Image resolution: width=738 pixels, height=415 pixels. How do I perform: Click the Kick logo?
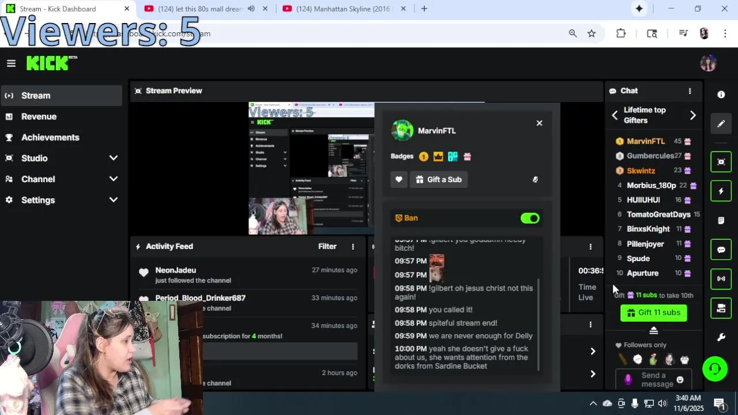coord(51,63)
